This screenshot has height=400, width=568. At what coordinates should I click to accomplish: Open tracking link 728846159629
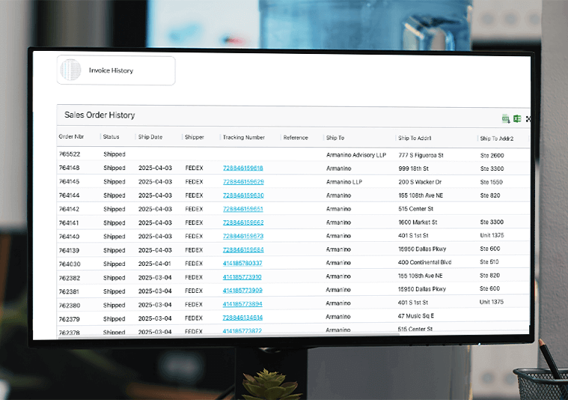pyautogui.click(x=242, y=182)
